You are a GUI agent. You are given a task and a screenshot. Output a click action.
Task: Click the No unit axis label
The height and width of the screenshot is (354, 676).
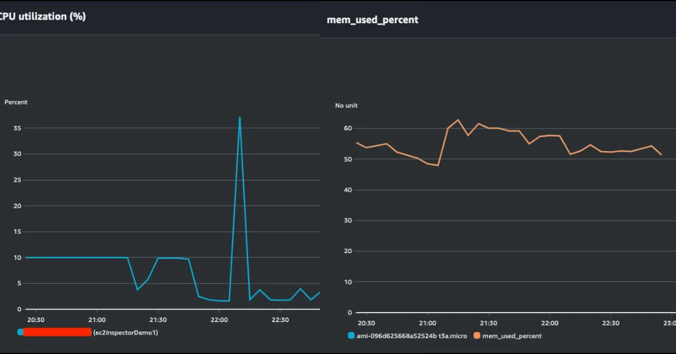pos(346,106)
